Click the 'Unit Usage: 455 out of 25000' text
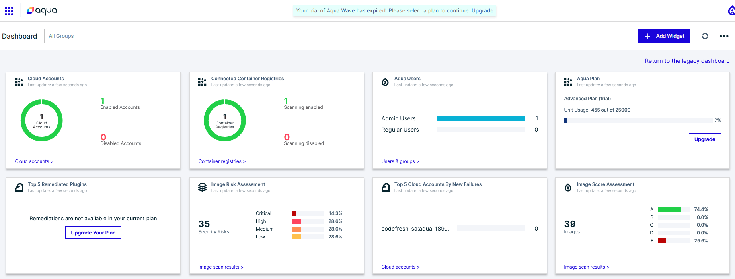The height and width of the screenshot is (279, 735). [597, 110]
